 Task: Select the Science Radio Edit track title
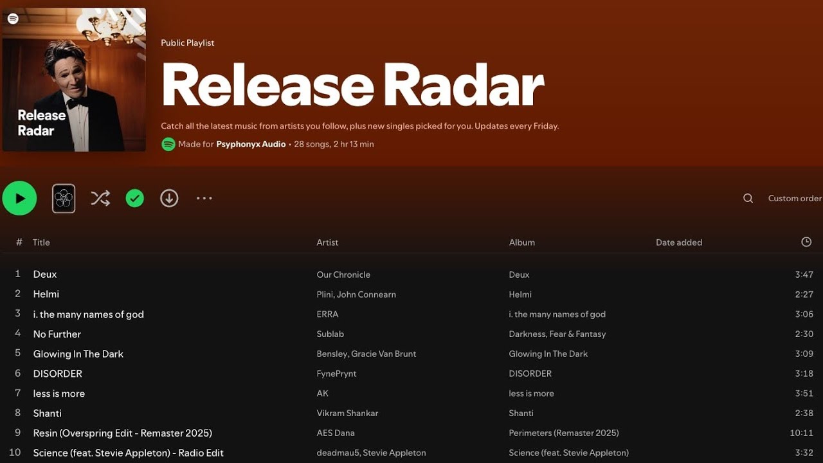pyautogui.click(x=129, y=453)
